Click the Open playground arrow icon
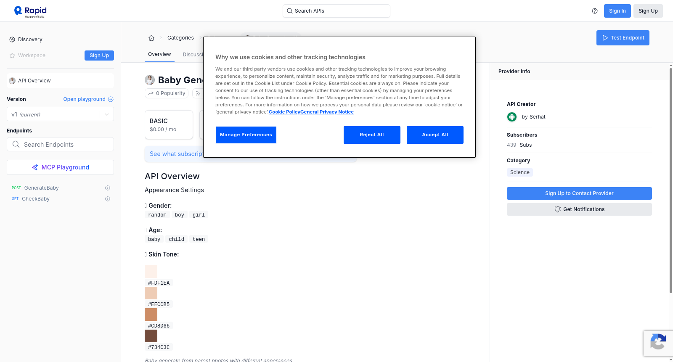Screen dimensions: 673x362 coord(111,99)
